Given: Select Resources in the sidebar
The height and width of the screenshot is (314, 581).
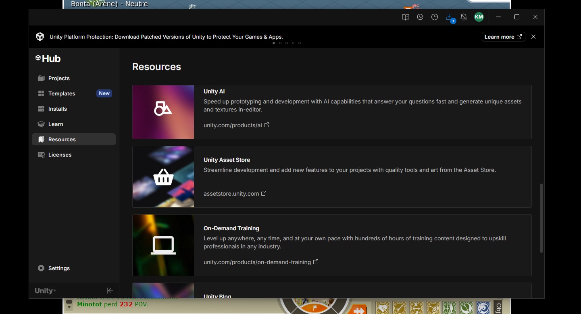Looking at the screenshot, I should [x=74, y=139].
